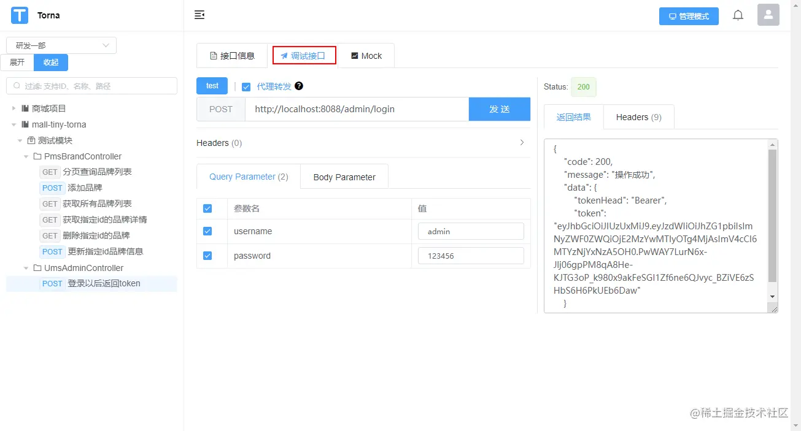Click the PmsBrandController folder icon
This screenshot has height=431, width=801.
pos(37,156)
